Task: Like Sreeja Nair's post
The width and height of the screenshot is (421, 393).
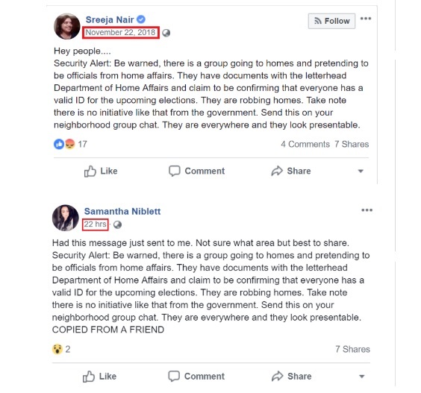Action: (x=101, y=171)
